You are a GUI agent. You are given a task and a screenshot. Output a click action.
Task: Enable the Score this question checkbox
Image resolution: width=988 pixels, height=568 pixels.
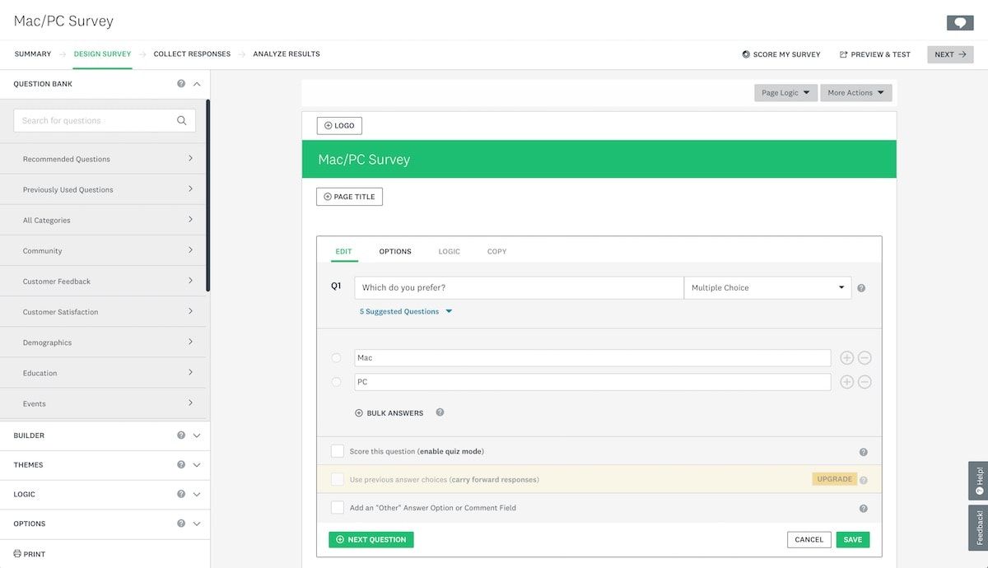(338, 451)
